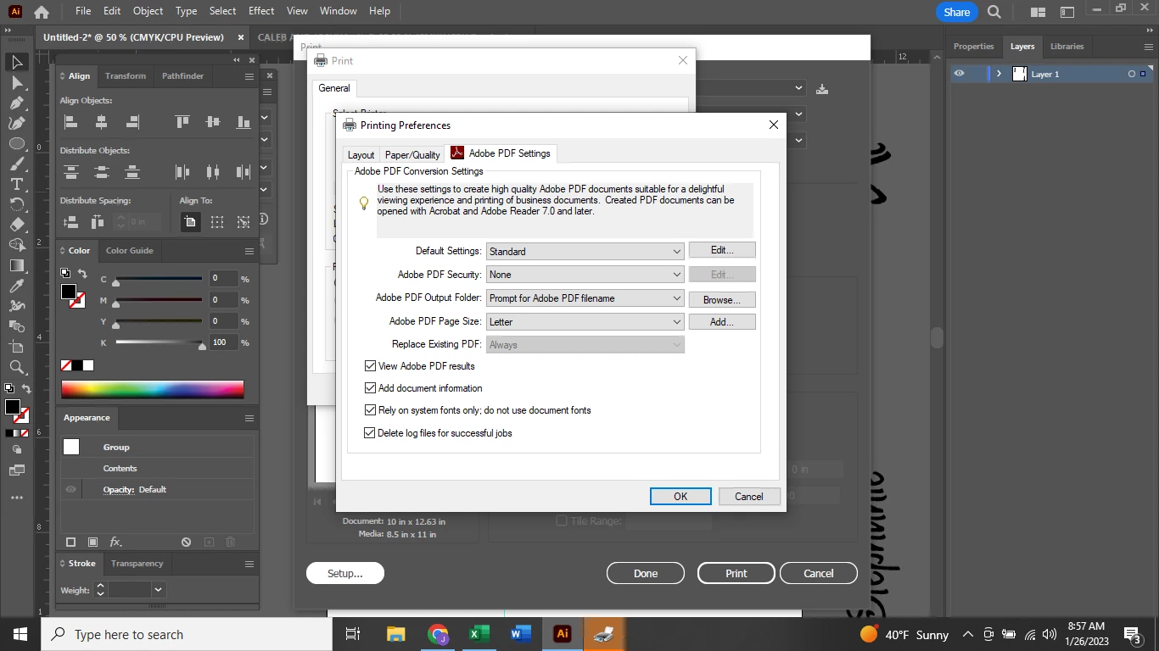Select Align To Key Object option
This screenshot has height=651, width=1159.
point(244,222)
